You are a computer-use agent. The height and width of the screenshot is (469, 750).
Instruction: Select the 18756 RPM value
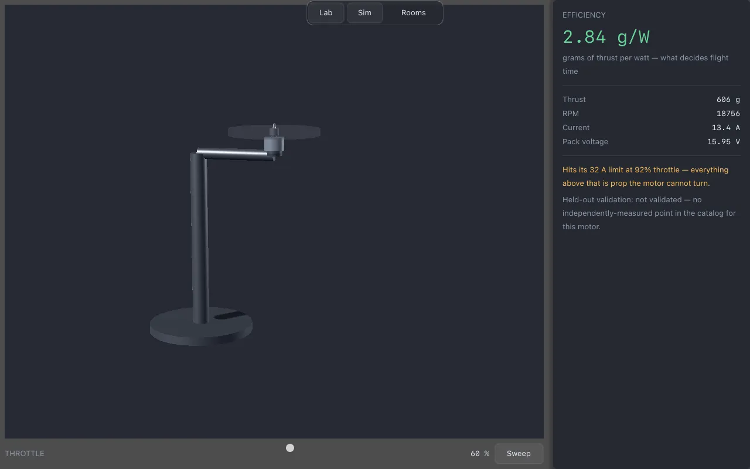(x=728, y=114)
